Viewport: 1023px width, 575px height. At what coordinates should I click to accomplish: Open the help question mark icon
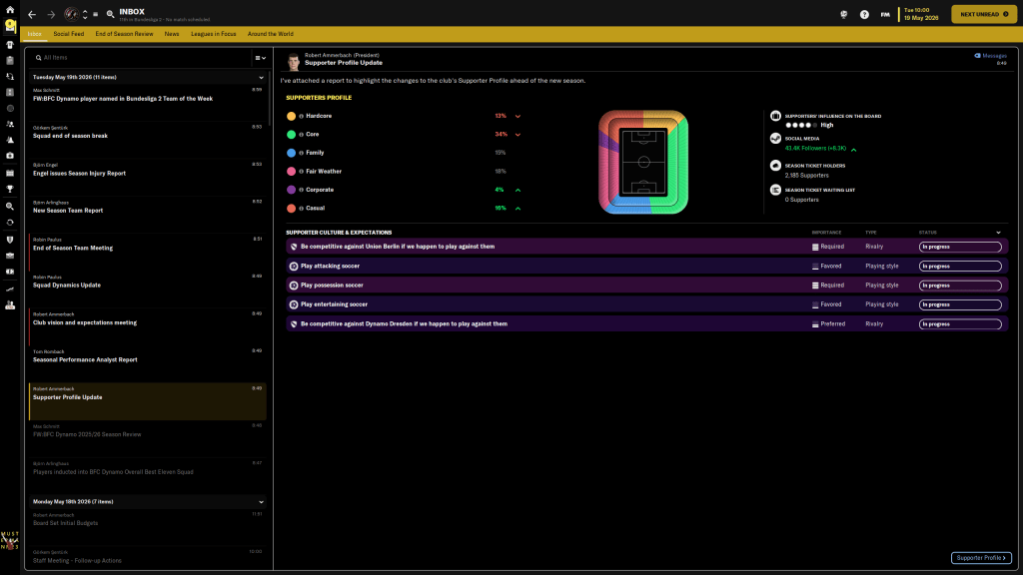point(864,15)
